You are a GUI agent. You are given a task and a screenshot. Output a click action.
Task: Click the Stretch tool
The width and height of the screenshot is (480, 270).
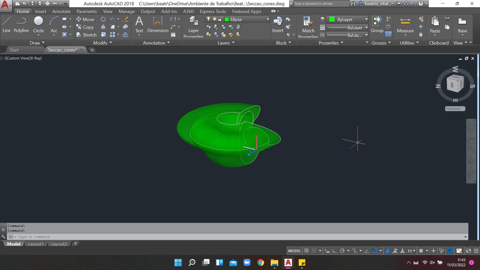point(86,35)
